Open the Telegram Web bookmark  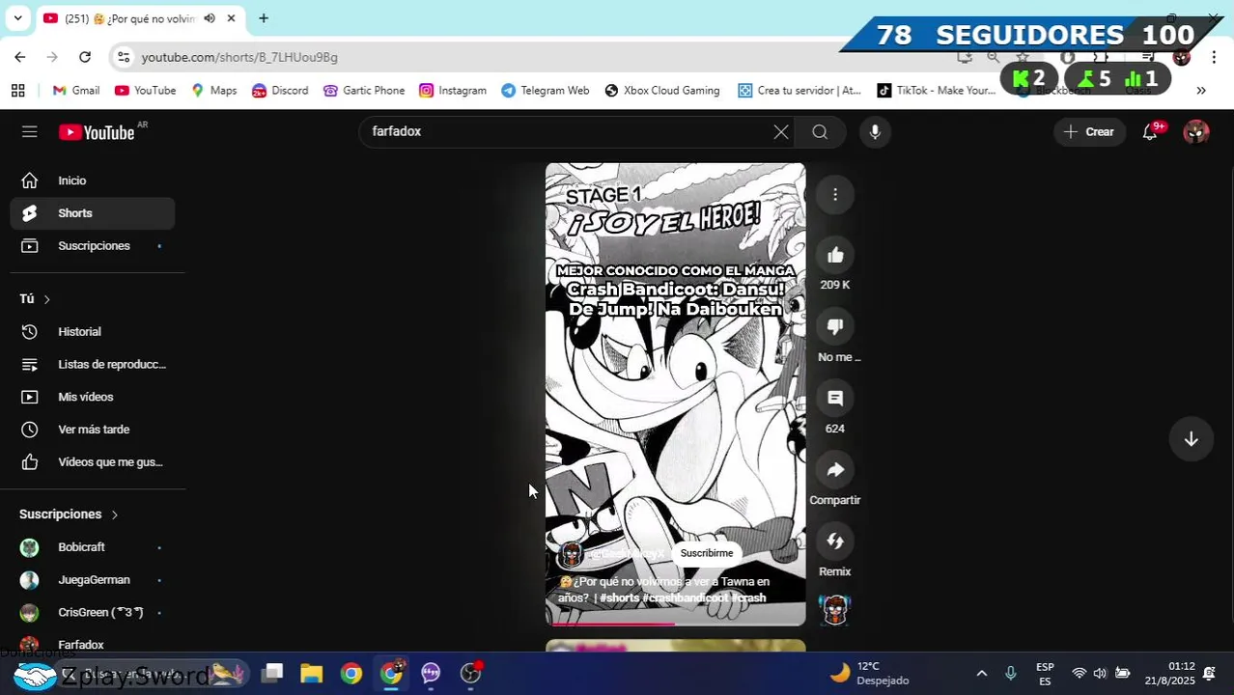tap(546, 90)
